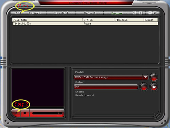Open profile settings round ellipsis button
The height and width of the screenshot is (128, 170).
click(x=154, y=77)
